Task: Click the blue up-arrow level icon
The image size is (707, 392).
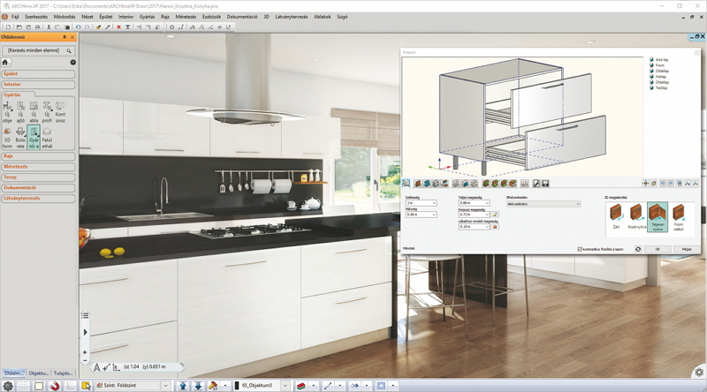Action: point(183,386)
